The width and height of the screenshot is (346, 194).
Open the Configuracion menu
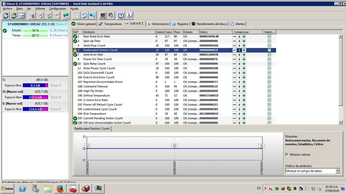coord(58,9)
